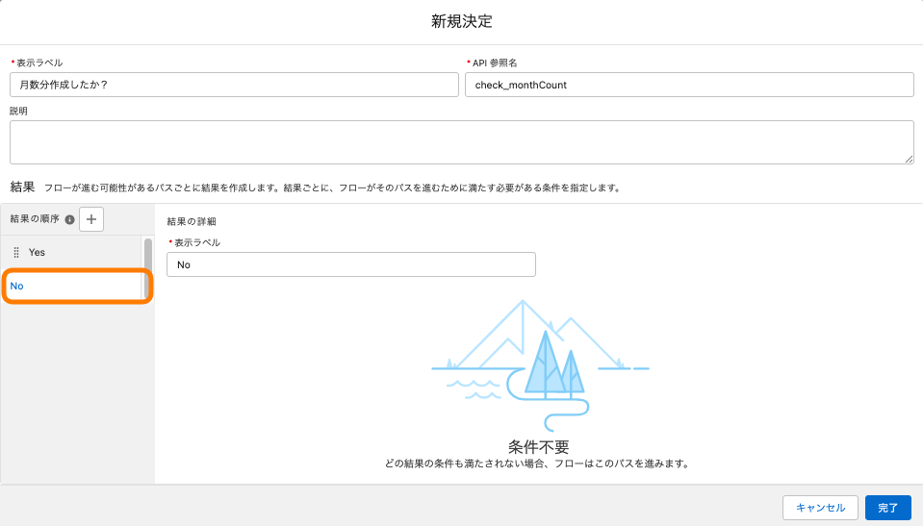Open the info tooltip beside 結果の順序
Image resolution: width=923 pixels, height=526 pixels.
pyautogui.click(x=69, y=219)
